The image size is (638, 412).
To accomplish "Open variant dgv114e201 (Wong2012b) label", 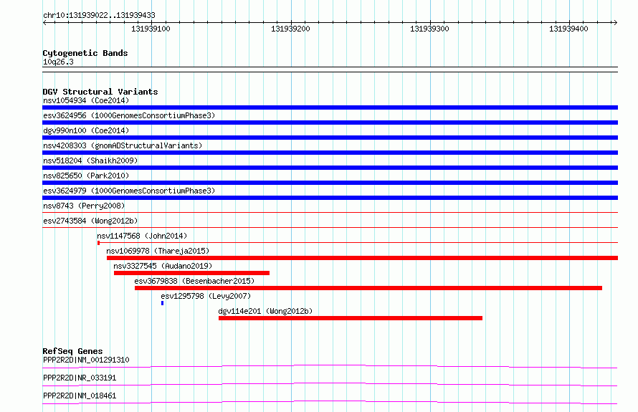I will (x=265, y=311).
